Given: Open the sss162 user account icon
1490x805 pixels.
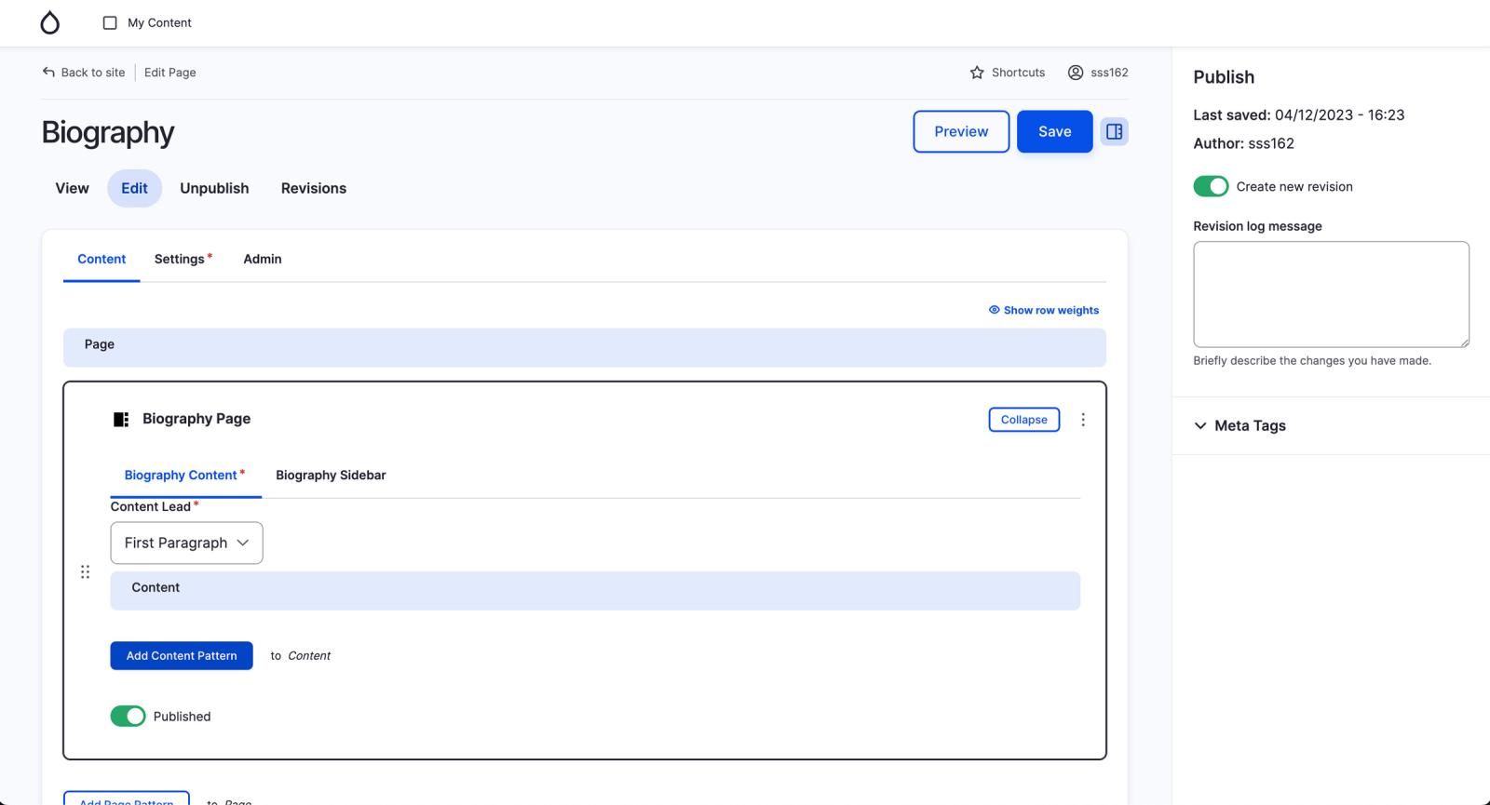Looking at the screenshot, I should coord(1076,73).
